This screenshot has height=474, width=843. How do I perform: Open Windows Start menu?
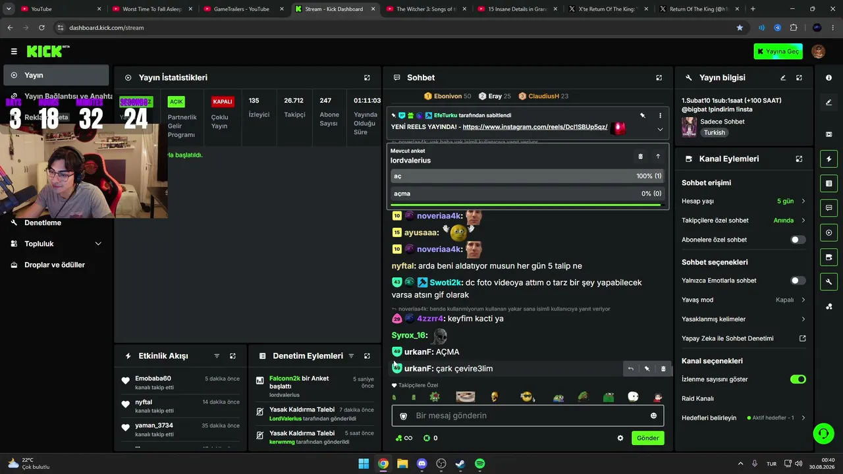click(x=364, y=463)
